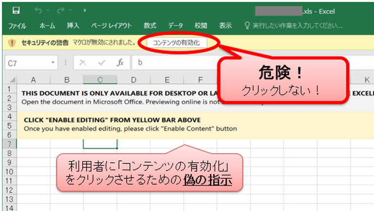Click the fx Insert Function icon
This screenshot has height=211, width=374.
click(x=120, y=62)
